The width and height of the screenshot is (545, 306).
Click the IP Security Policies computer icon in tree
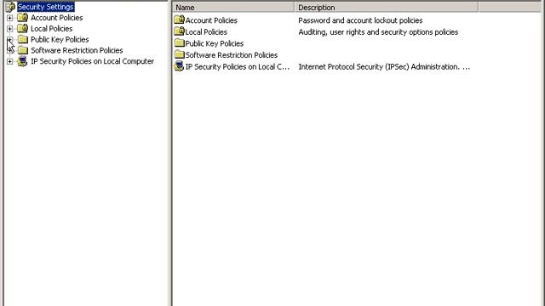click(23, 61)
